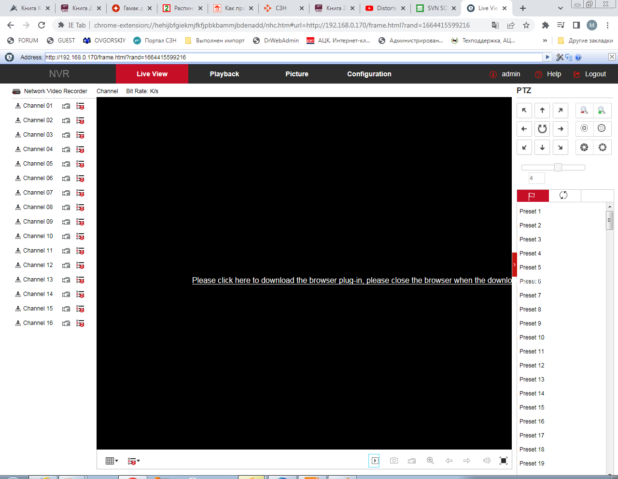
Task: Select Channel 16 in list
Action: [38, 323]
